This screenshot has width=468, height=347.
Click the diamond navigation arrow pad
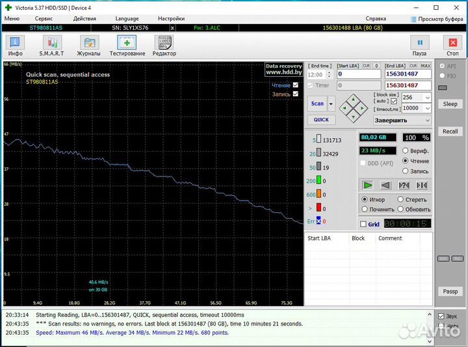(x=354, y=108)
